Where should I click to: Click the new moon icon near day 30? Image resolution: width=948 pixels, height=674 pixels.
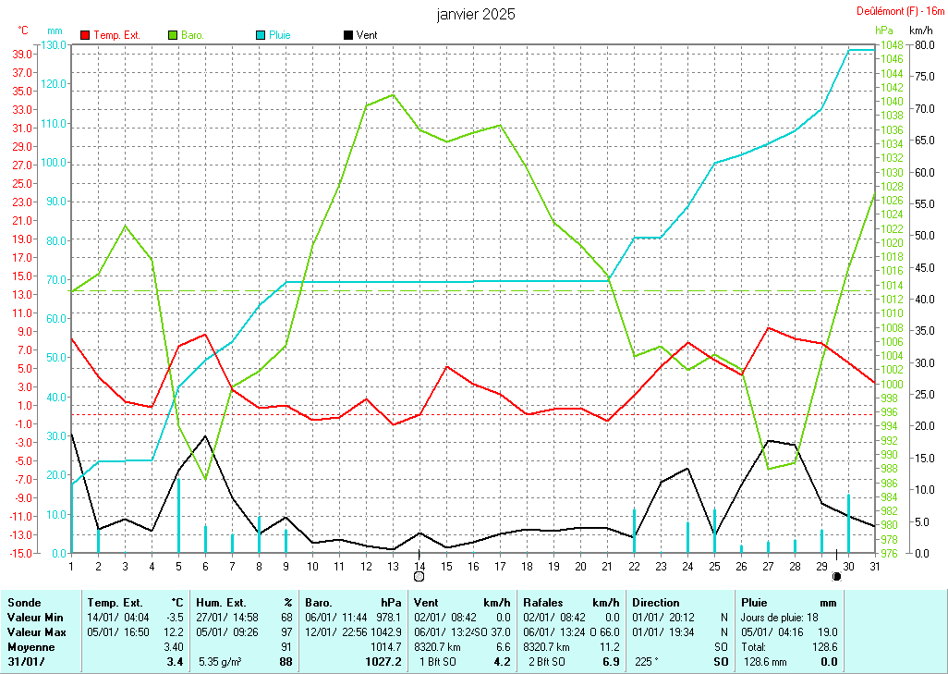click(x=836, y=576)
